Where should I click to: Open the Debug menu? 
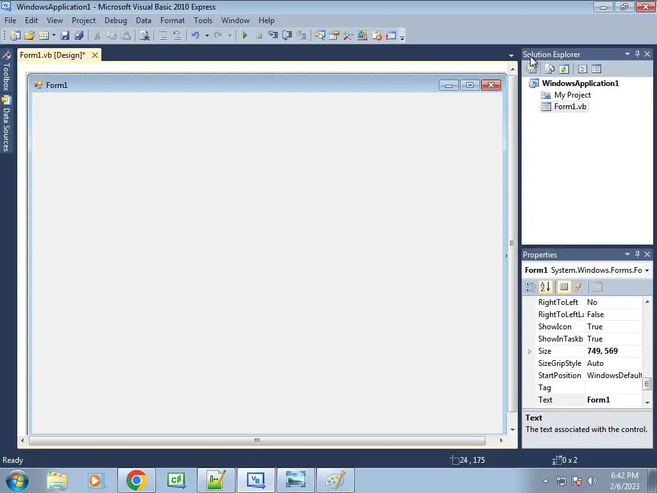pyautogui.click(x=115, y=20)
